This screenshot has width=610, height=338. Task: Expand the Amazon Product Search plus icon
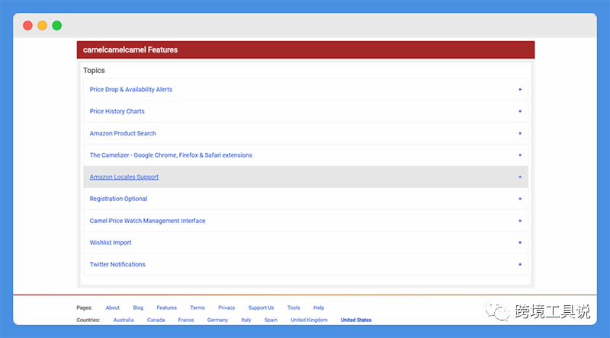click(x=520, y=133)
